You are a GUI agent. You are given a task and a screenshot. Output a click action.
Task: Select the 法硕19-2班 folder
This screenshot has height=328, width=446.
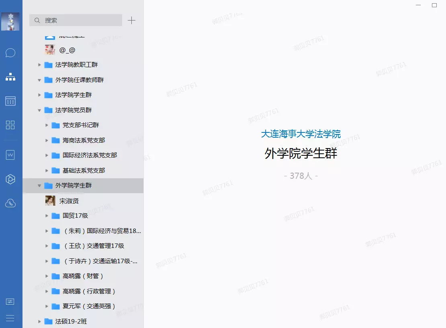click(x=71, y=321)
